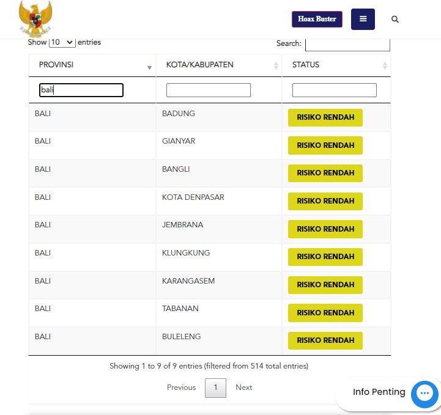
Task: Go to Next page of results
Action: click(x=243, y=387)
